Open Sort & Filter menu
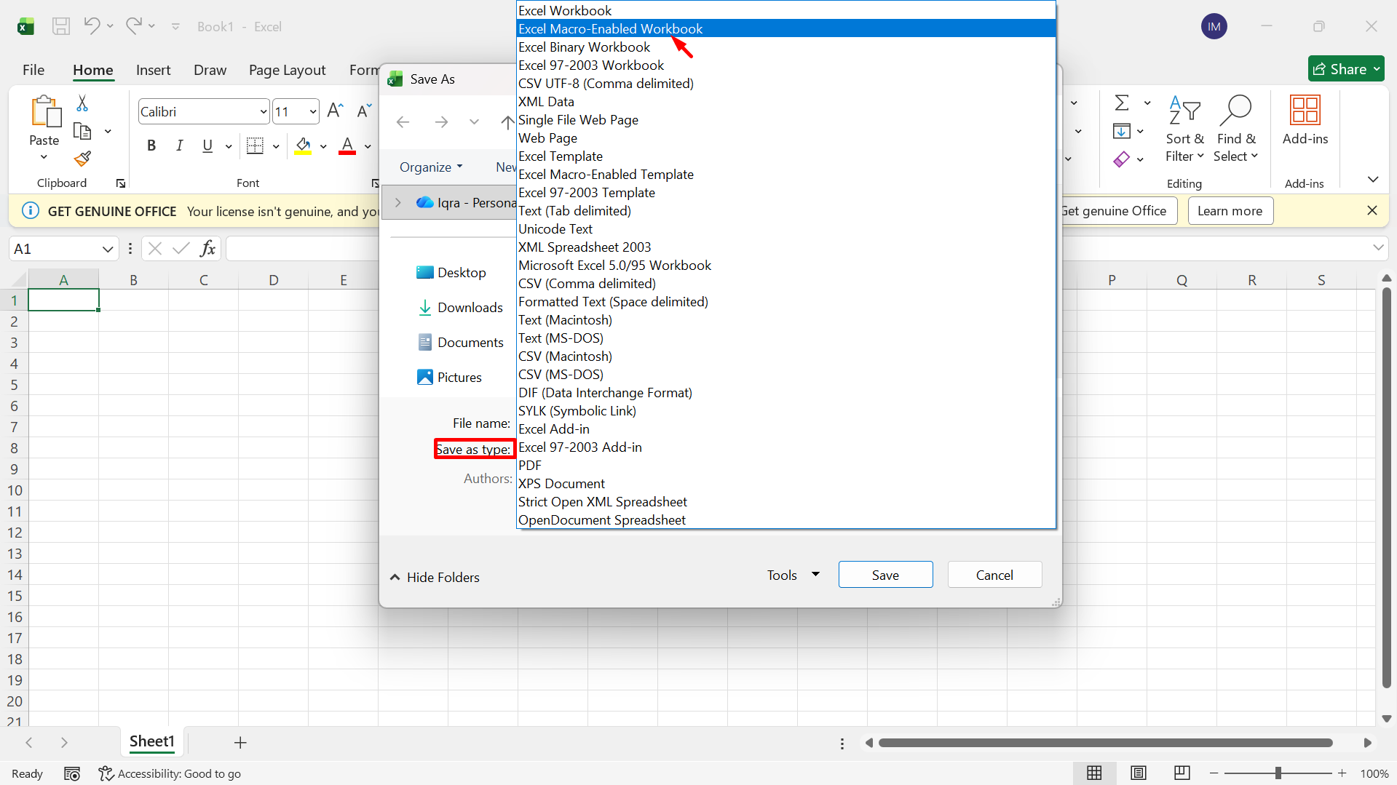This screenshot has height=785, width=1397. click(x=1184, y=129)
